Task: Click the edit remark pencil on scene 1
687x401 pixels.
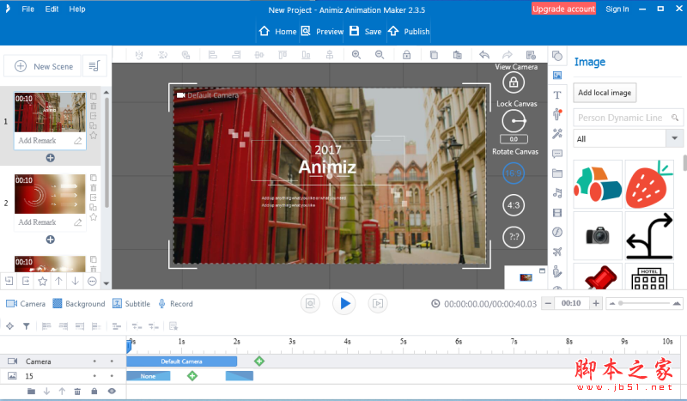Action: pyautogui.click(x=77, y=141)
